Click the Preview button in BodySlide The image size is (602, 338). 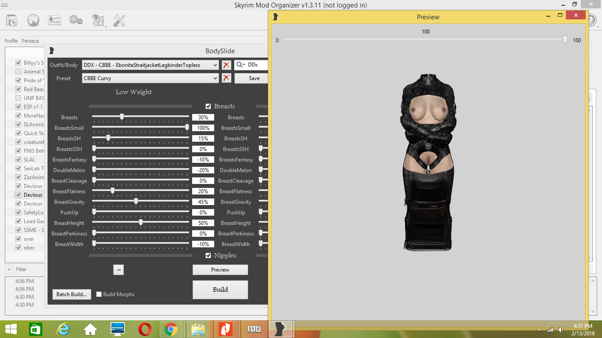(x=220, y=270)
